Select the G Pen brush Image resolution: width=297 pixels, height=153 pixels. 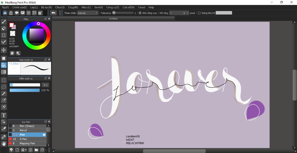coord(27,139)
